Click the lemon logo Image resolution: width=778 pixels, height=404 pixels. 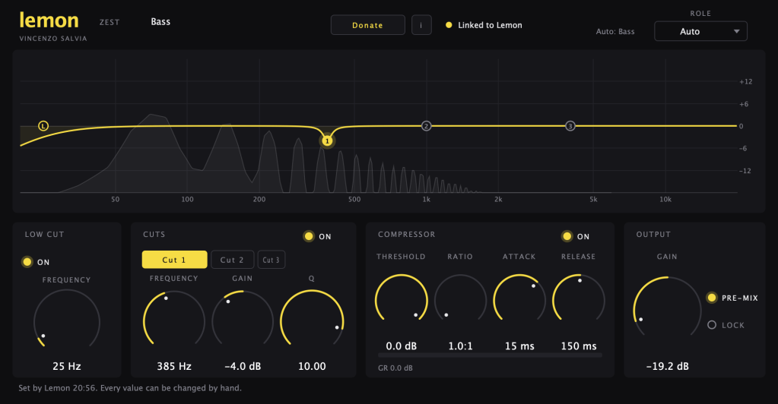49,21
